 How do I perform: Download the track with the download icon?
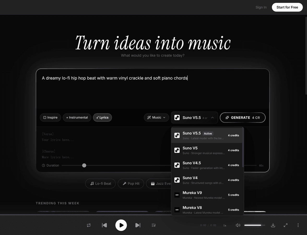(x=273, y=225)
